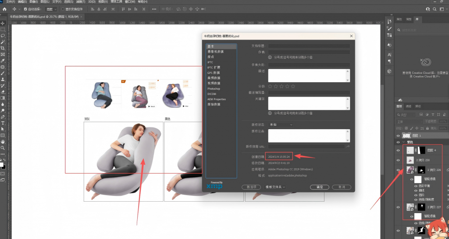Image resolution: width=449 pixels, height=239 pixels.
Task: Open the 图层(L) menu
Action: pyautogui.click(x=45, y=2)
